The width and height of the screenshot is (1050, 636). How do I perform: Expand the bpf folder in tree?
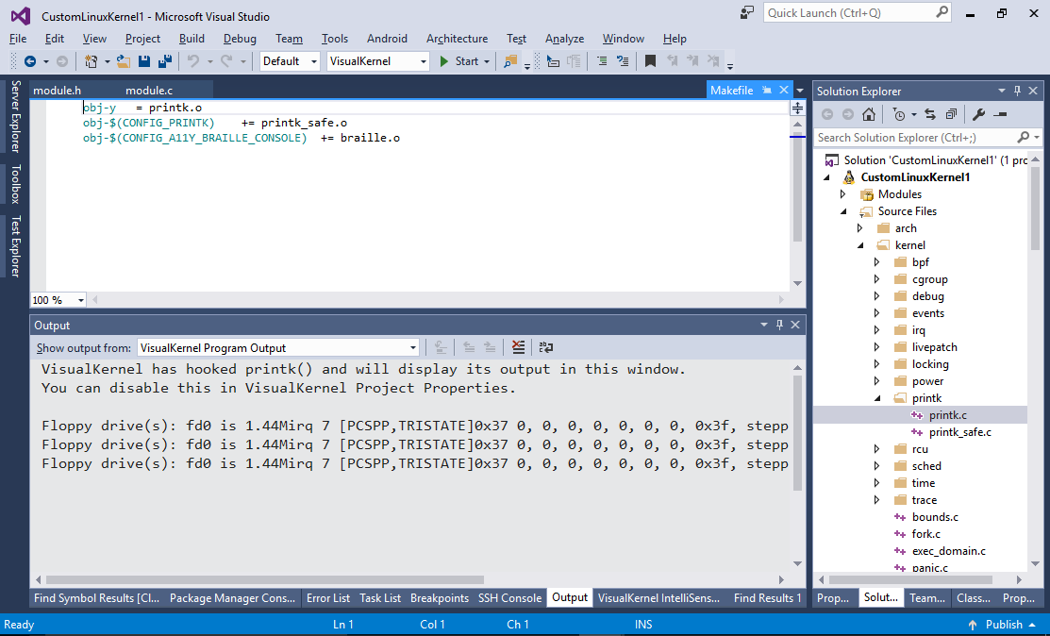[x=876, y=262]
